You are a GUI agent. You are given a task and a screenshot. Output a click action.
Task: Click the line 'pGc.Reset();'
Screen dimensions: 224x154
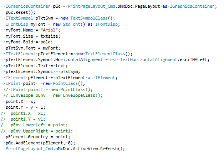pos(20,12)
